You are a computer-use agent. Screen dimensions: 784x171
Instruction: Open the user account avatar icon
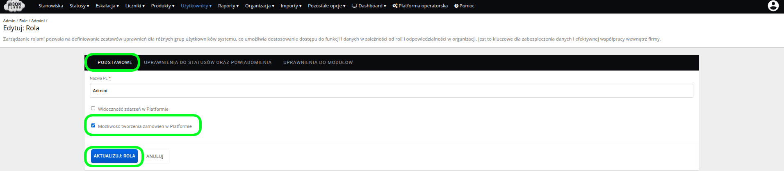coord(773,6)
